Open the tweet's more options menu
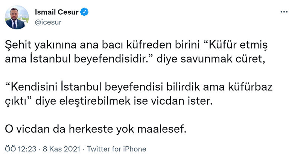 tap(284, 12)
